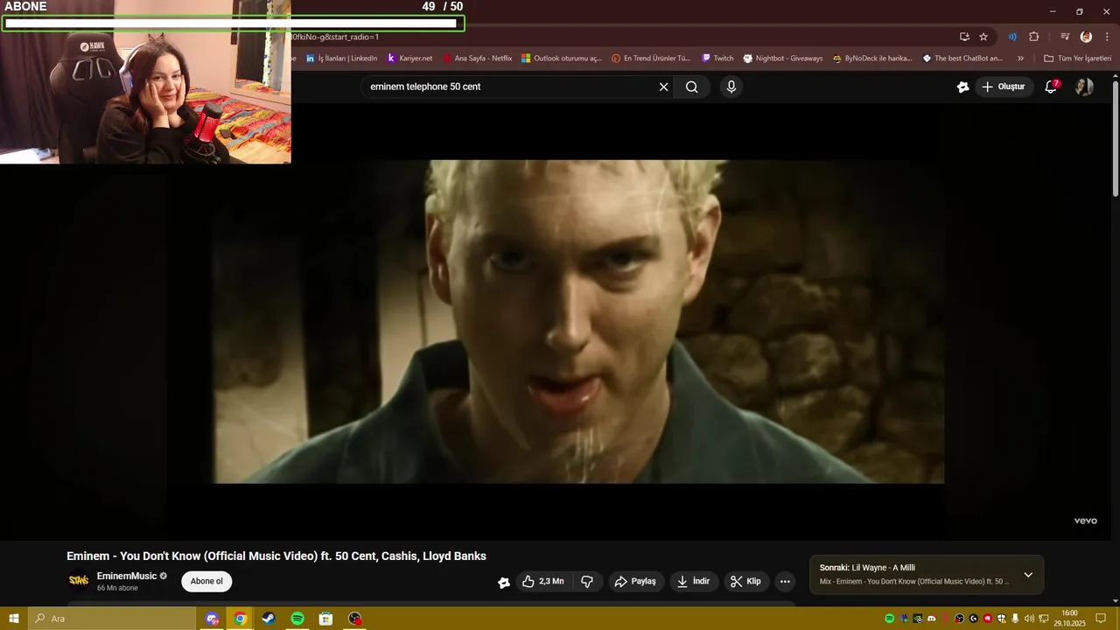
Task: Click the Discord tray icon
Action: coord(932,619)
